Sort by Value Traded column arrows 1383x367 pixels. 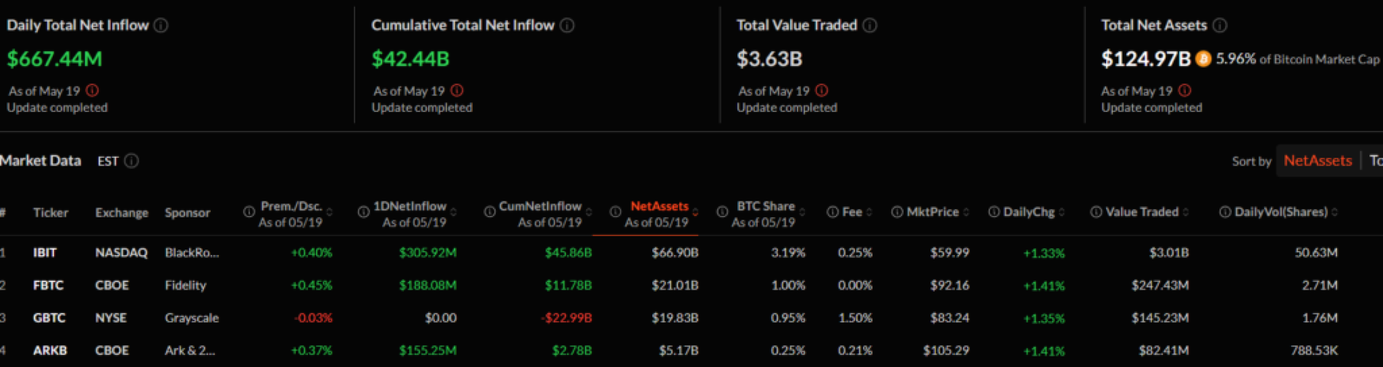click(x=1186, y=212)
